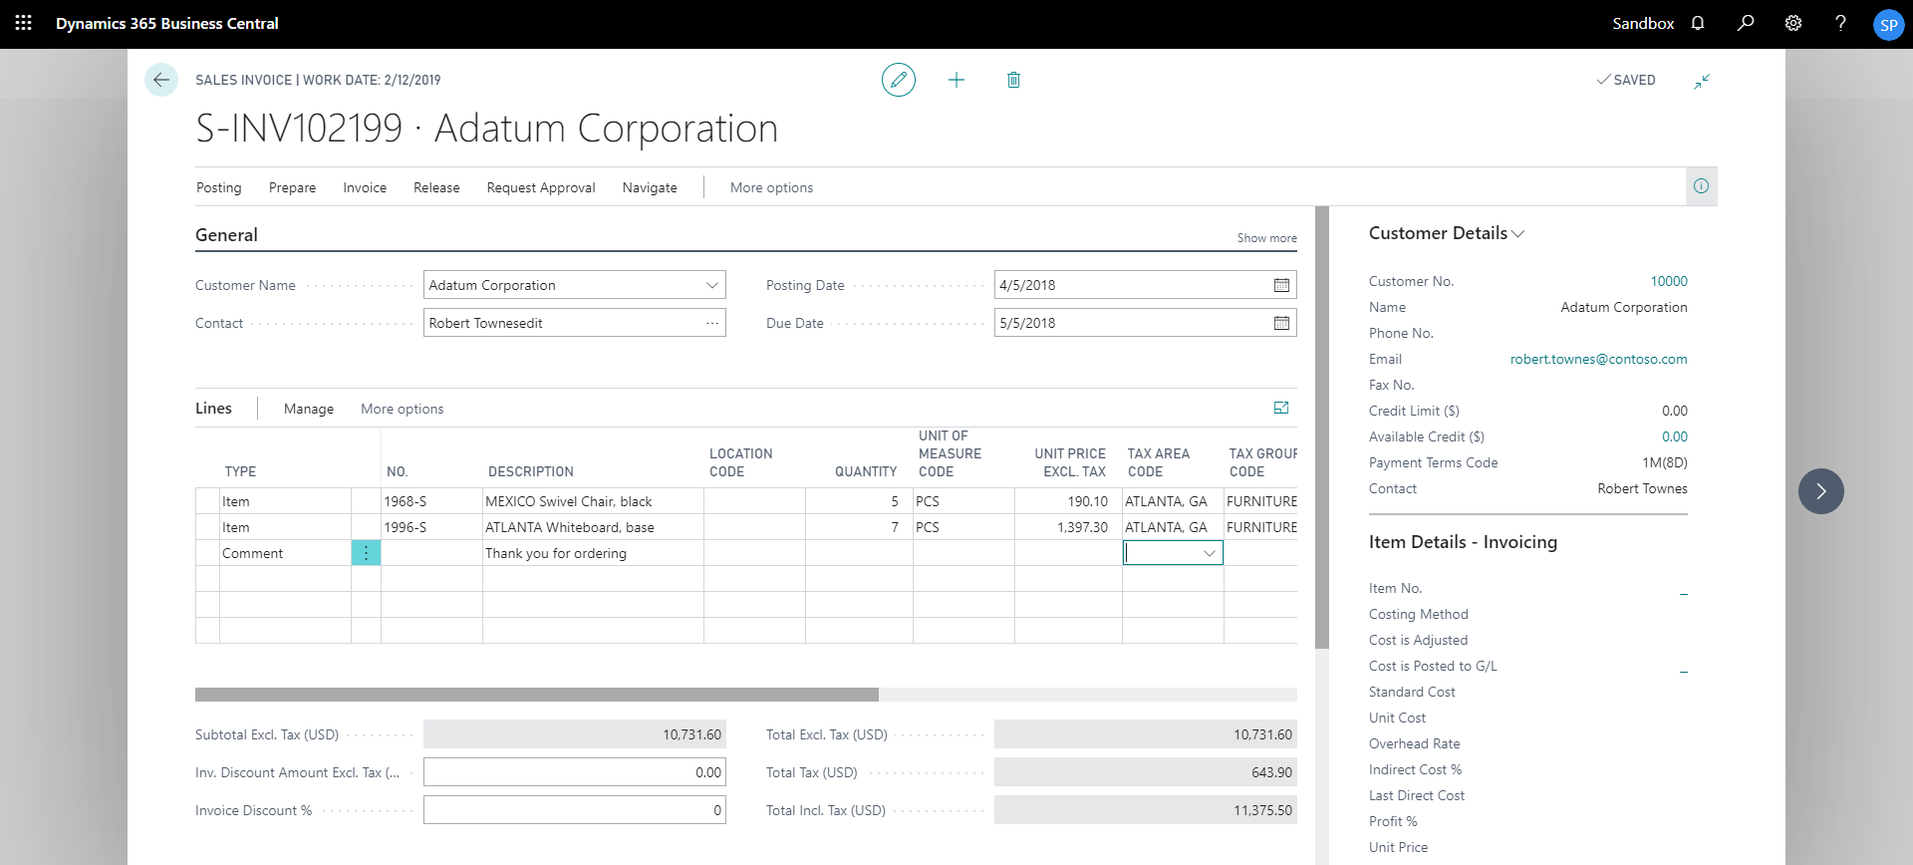Collapse the page with the shrink arrows icon
Screen dimensions: 1913x865
pyautogui.click(x=1702, y=81)
